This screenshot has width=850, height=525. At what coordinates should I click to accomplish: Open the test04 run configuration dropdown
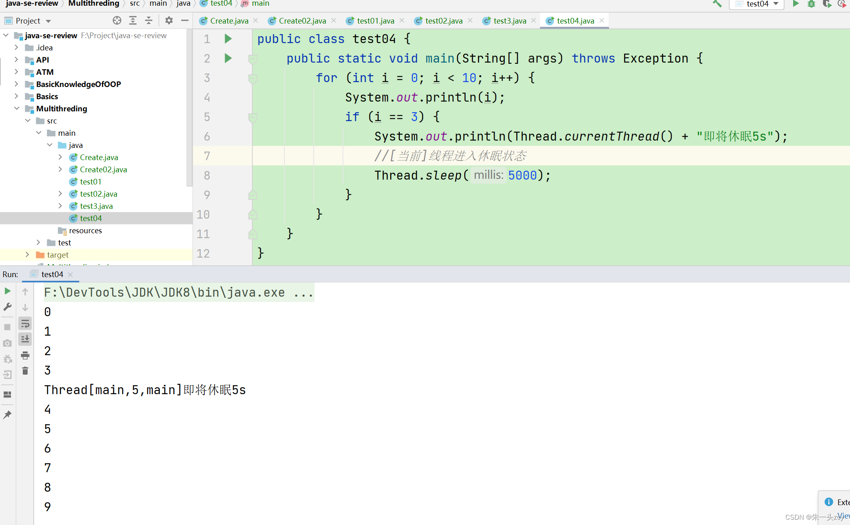[x=757, y=4]
